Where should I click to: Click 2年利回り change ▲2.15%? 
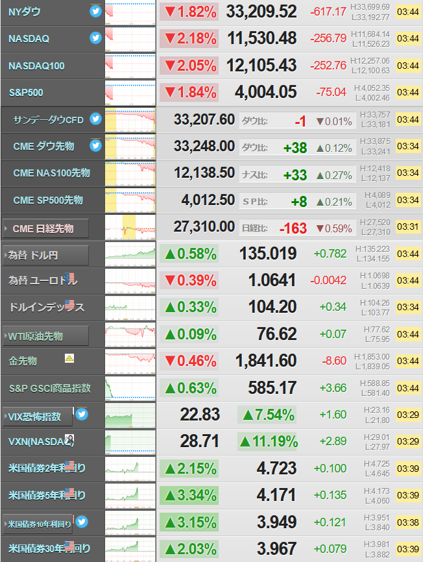189,469
